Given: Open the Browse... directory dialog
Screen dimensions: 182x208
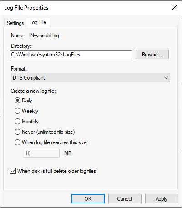Looking at the screenshot, I should [152, 55].
